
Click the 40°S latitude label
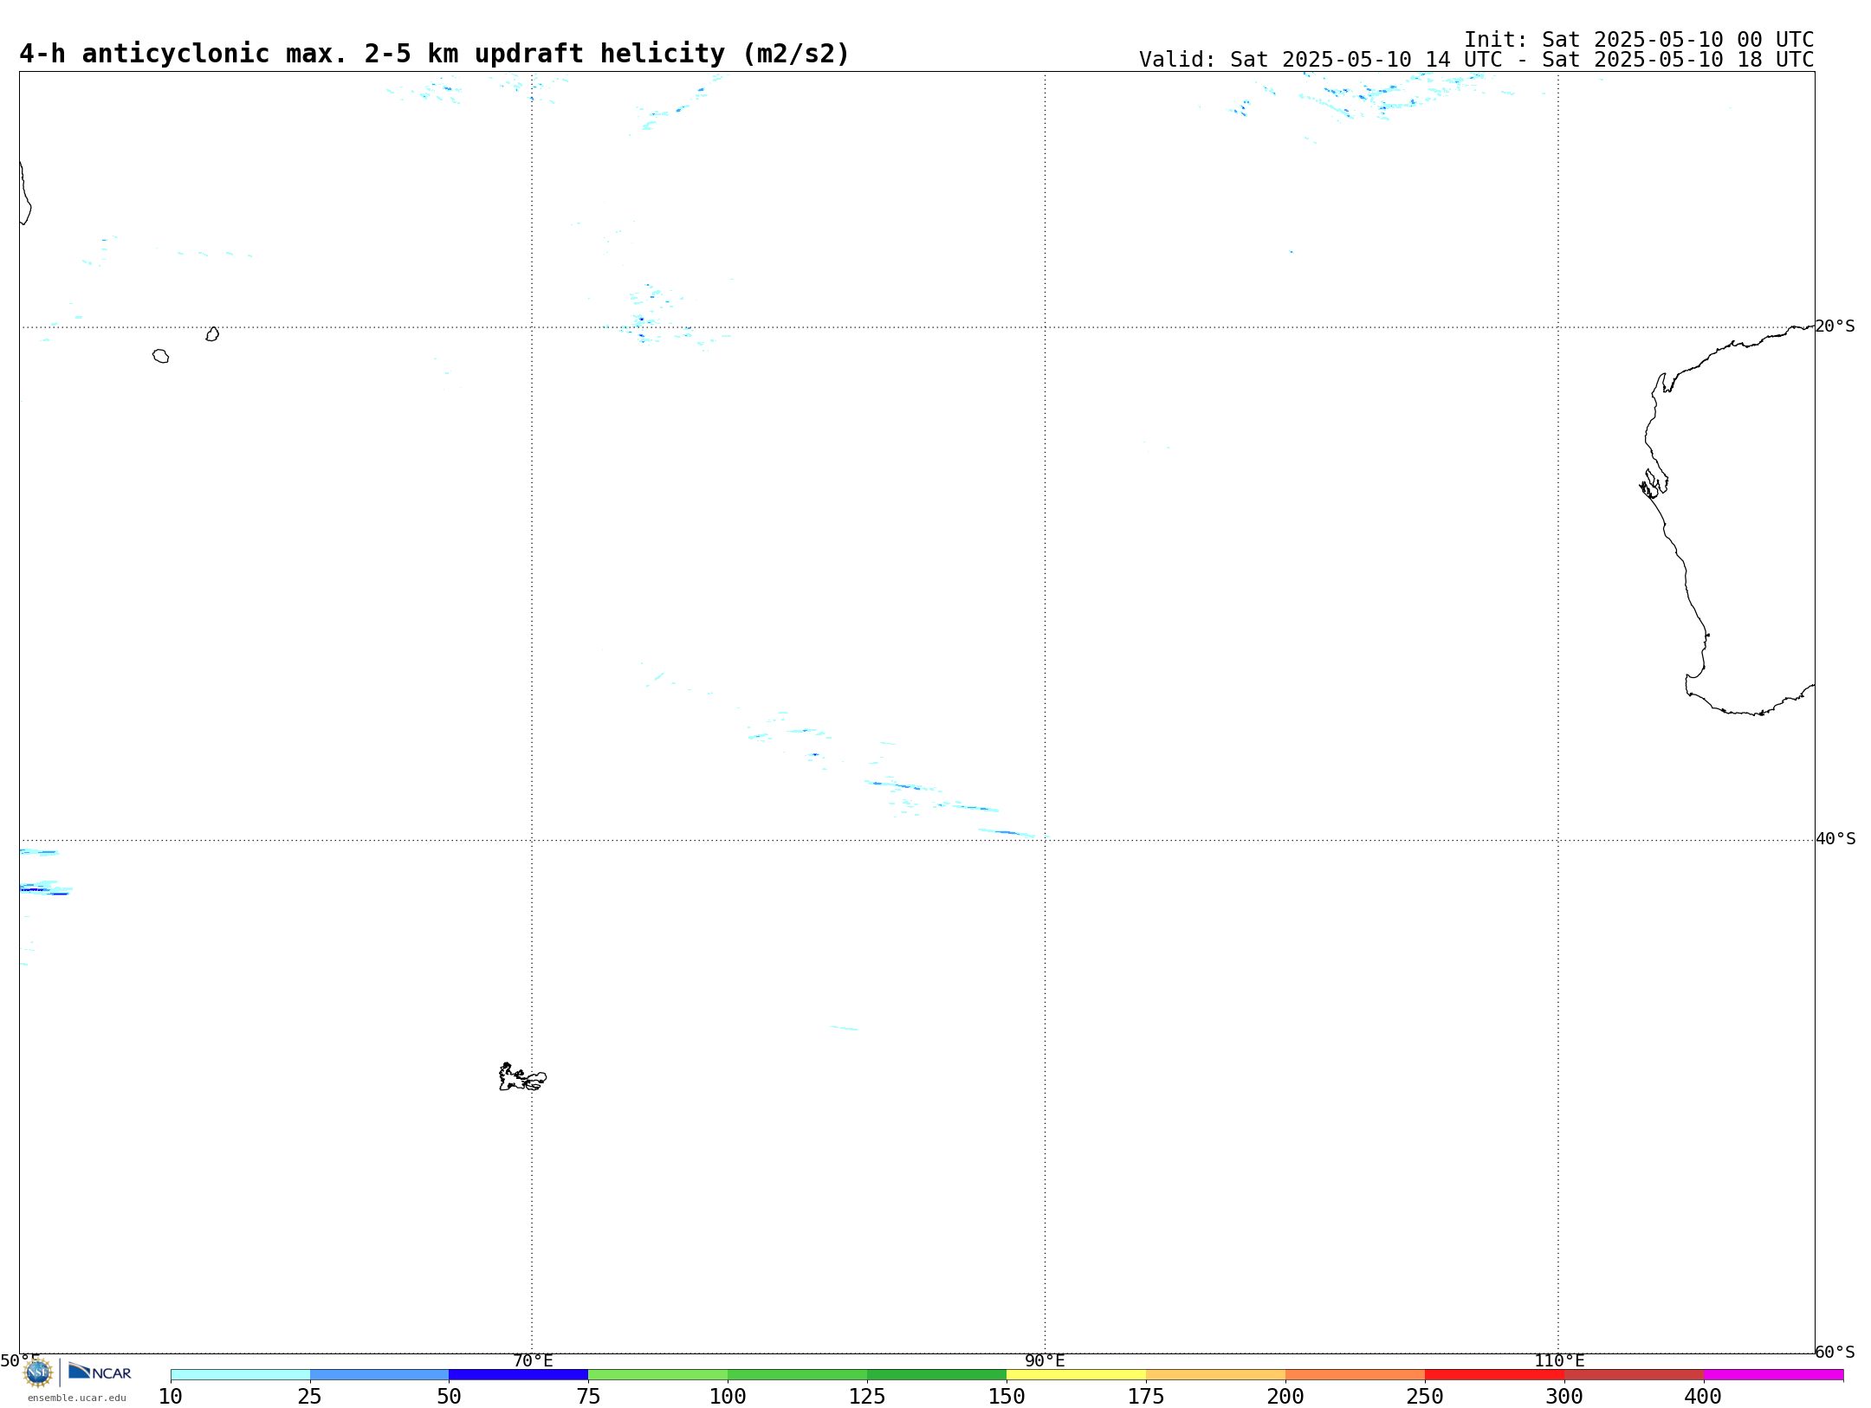(1835, 839)
